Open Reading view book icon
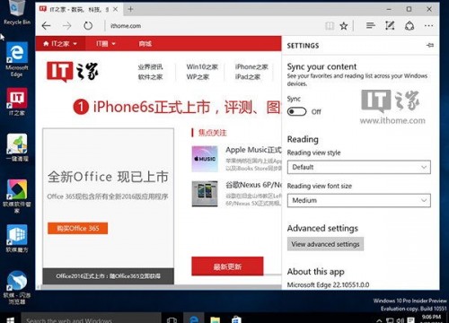 coord(330,26)
